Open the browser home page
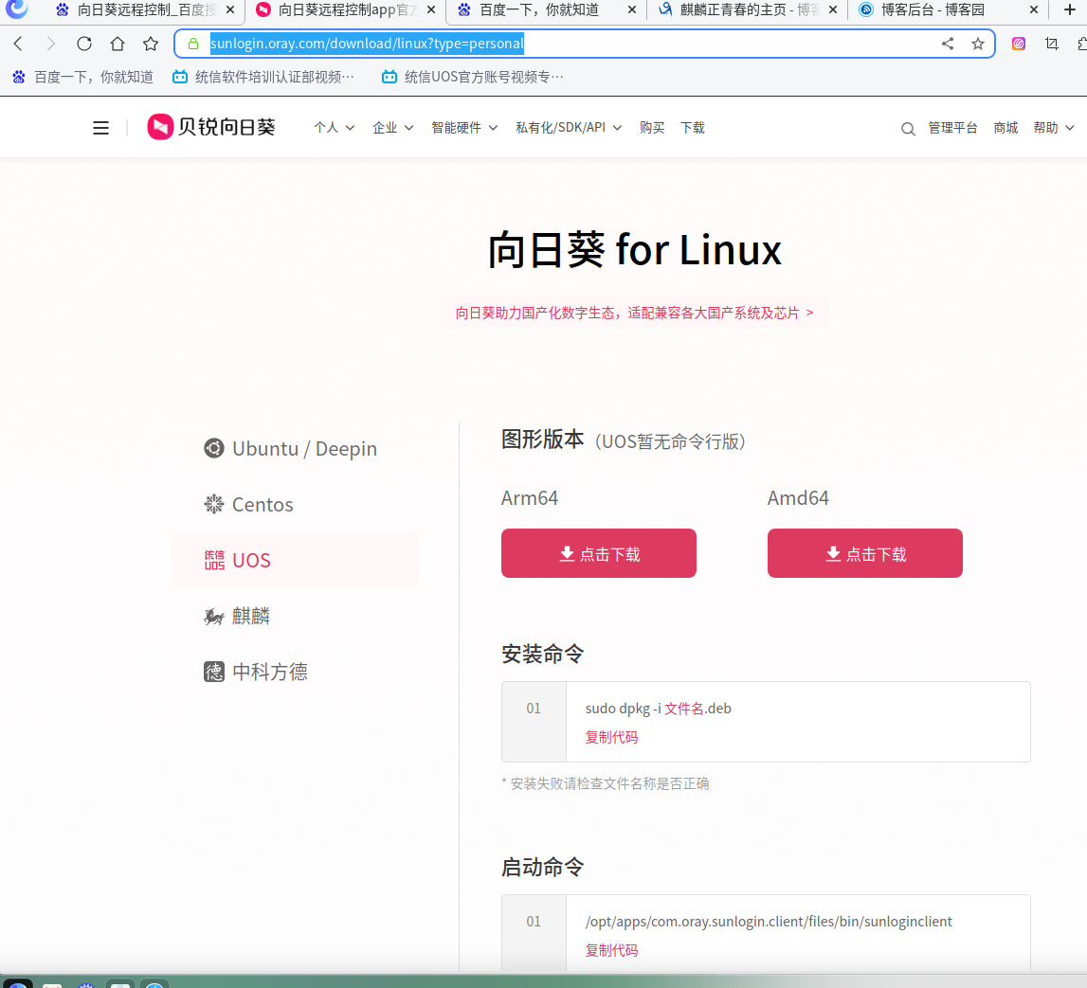This screenshot has height=988, width=1087. pos(118,44)
